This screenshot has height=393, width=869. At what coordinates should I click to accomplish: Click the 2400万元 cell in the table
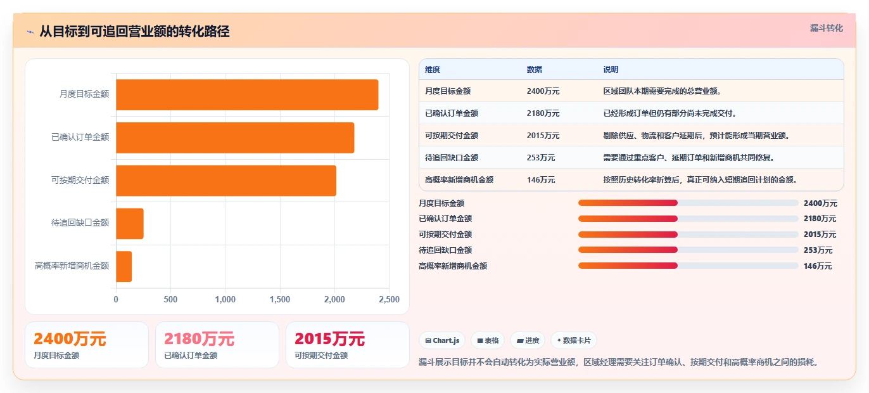pyautogui.click(x=543, y=91)
